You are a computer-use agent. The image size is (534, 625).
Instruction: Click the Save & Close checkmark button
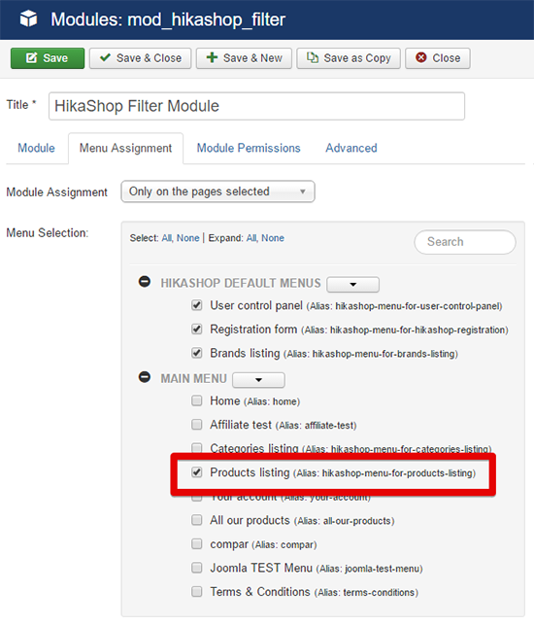[x=140, y=58]
